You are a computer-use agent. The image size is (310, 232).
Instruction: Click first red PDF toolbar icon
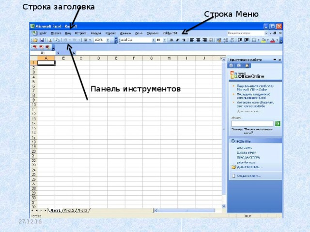point(35,47)
